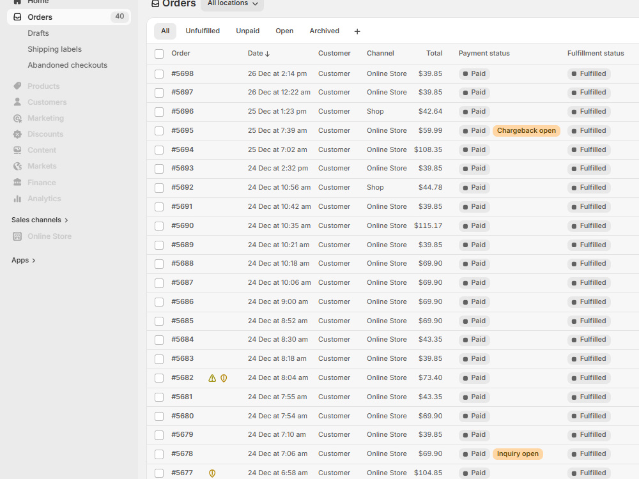Click the Customer cell of order #5685

[334, 321]
